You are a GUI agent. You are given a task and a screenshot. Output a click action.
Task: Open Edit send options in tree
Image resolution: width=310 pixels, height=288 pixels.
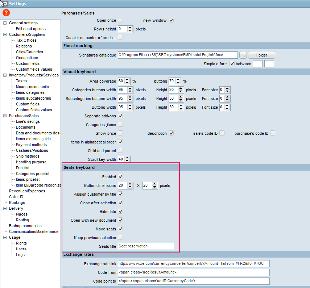coord(31,29)
